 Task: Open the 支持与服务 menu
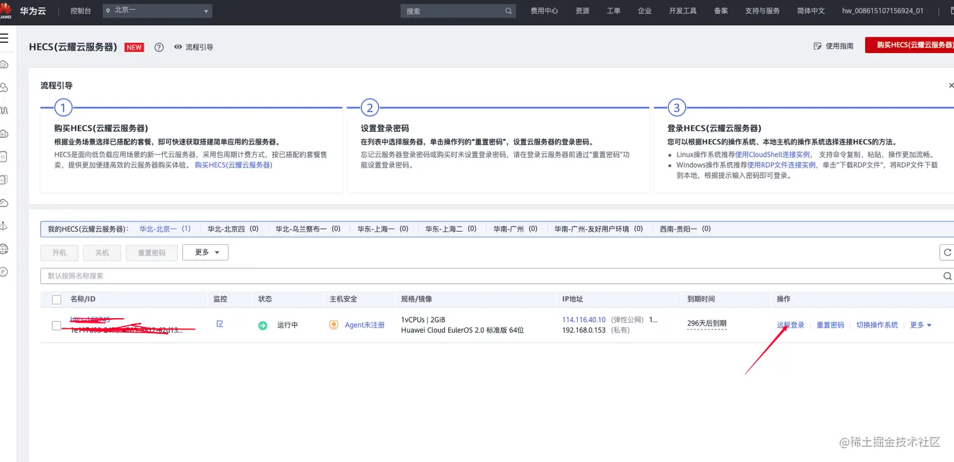(762, 11)
